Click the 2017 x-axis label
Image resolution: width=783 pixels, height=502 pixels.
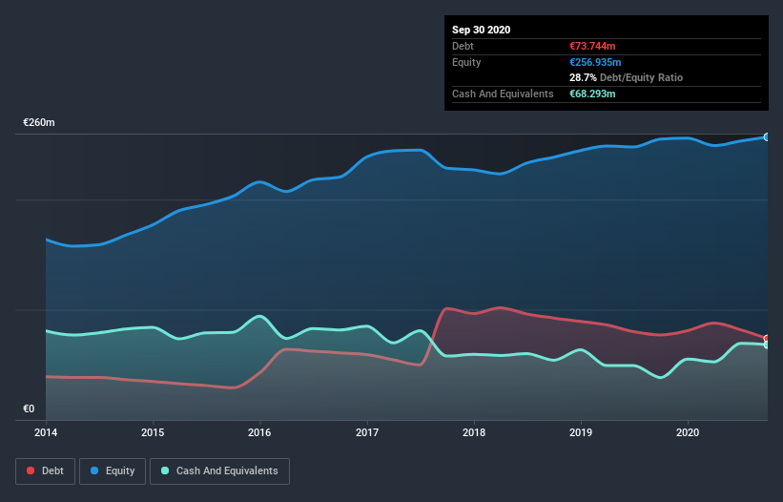[367, 432]
